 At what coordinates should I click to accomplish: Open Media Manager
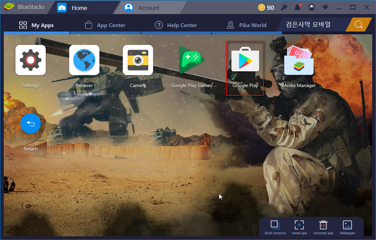[x=299, y=60]
